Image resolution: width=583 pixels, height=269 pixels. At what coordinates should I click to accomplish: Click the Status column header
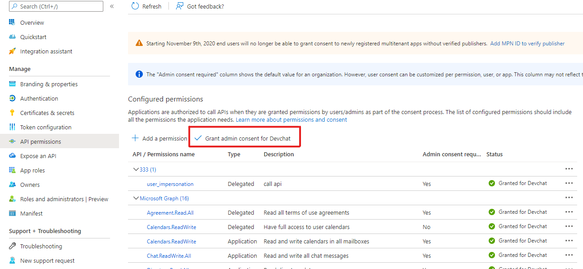[x=495, y=154]
